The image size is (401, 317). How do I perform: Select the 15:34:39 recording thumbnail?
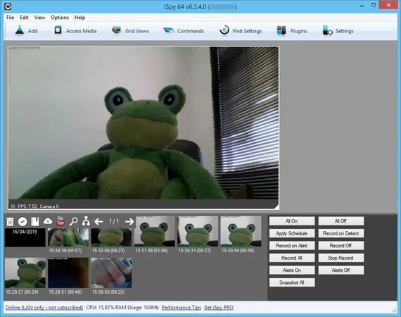[x=68, y=237]
